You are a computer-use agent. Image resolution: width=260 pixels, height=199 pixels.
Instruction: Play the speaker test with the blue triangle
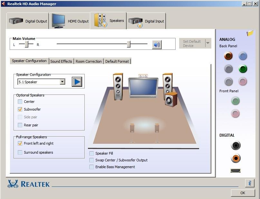[x=77, y=82]
